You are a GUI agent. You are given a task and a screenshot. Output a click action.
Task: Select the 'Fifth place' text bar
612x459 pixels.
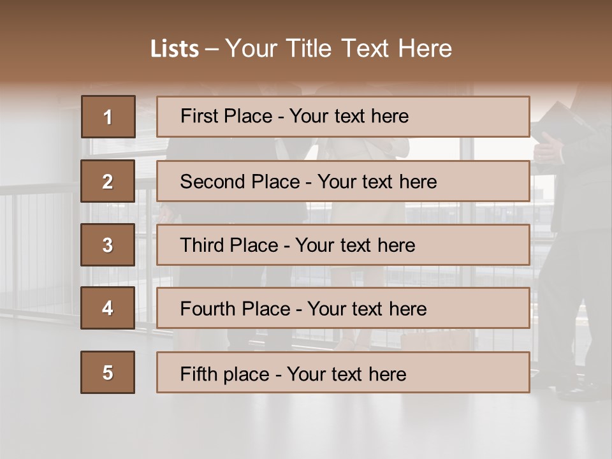(x=343, y=372)
